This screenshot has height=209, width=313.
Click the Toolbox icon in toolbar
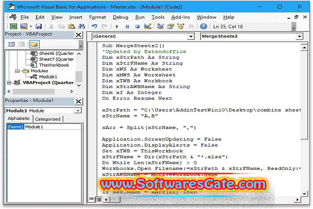point(191,27)
